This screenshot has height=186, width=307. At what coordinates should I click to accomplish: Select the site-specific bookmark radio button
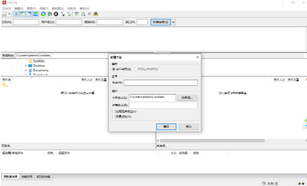point(136,69)
